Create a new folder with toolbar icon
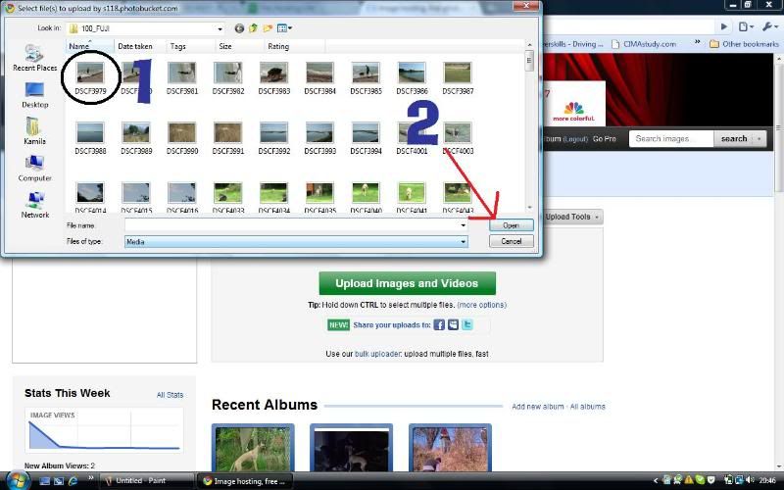This screenshot has height=490, width=784. tap(267, 29)
